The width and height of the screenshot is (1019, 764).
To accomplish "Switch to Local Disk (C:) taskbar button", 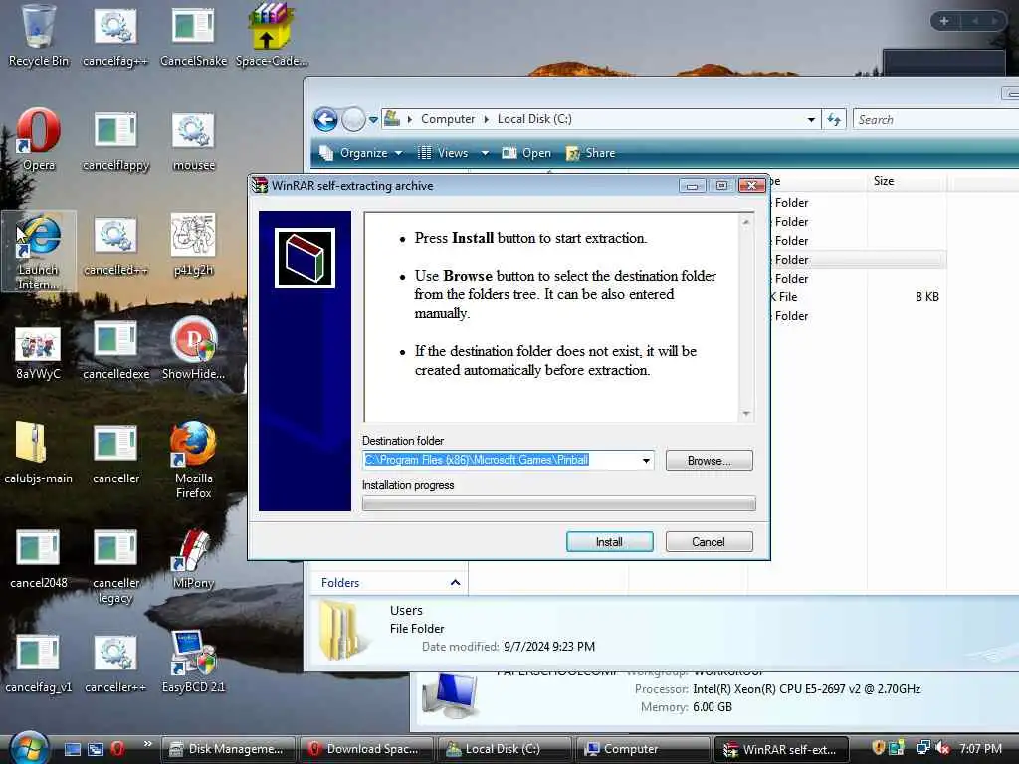I will coord(504,749).
